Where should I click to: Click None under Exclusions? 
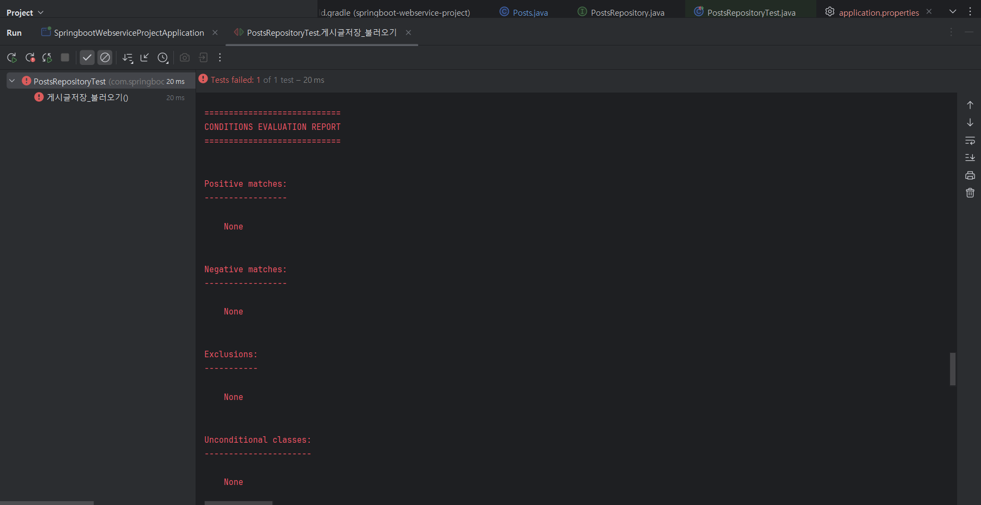[x=233, y=397]
